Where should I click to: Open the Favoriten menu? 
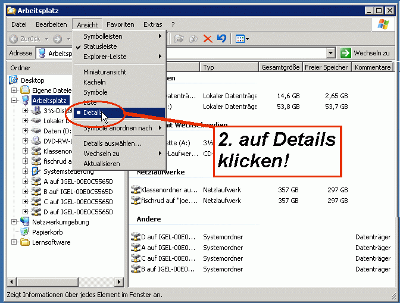click(x=120, y=24)
